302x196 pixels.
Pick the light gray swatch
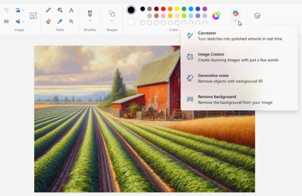[x=150, y=16]
